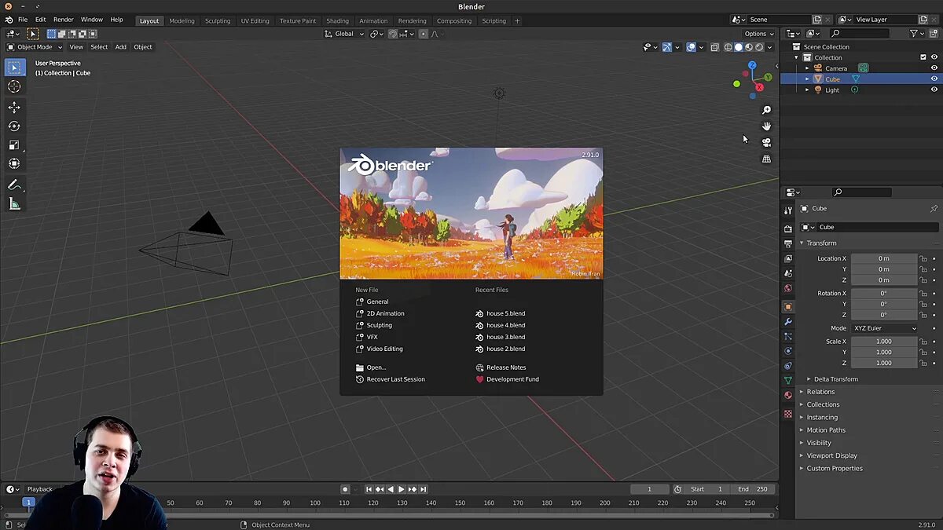This screenshot has height=530, width=943.
Task: Toggle snapping magnet
Action: point(393,34)
